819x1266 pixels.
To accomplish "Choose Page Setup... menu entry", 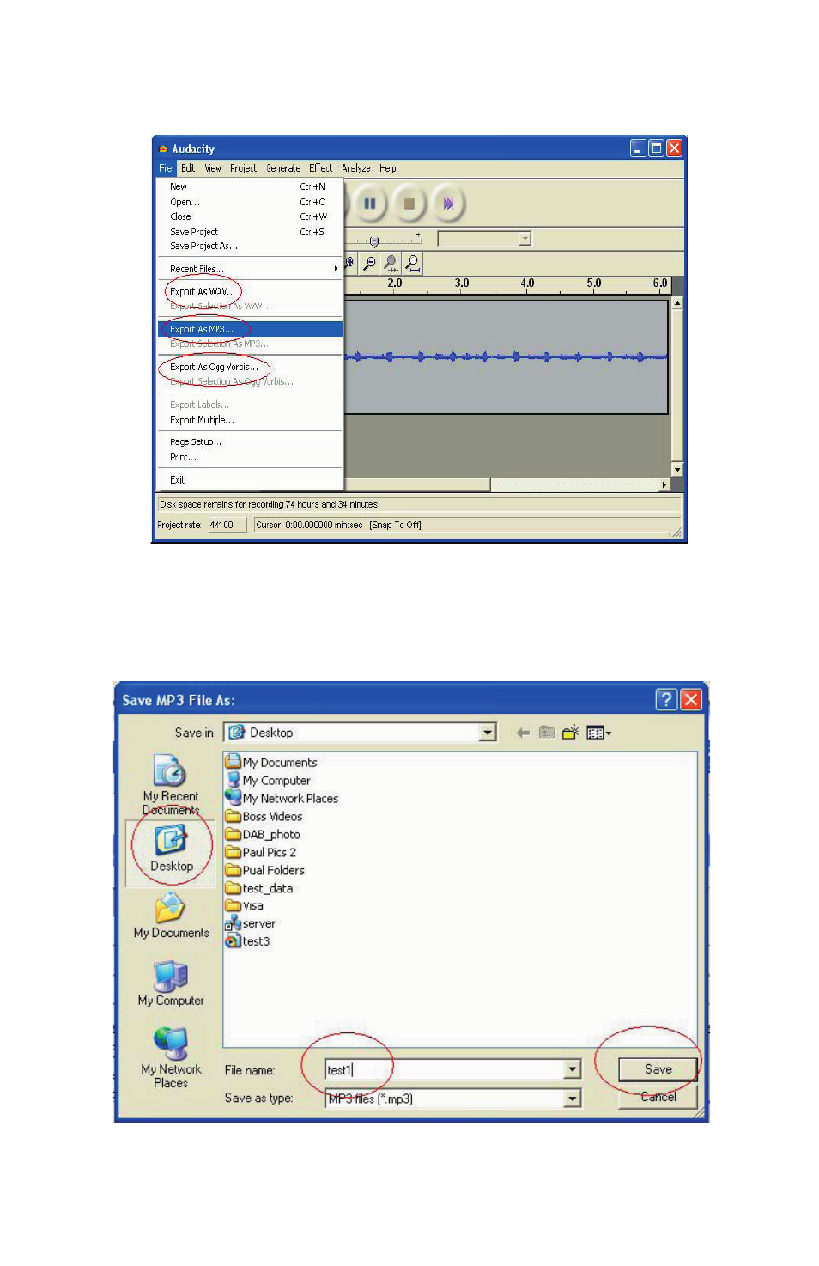I will tap(250, 441).
